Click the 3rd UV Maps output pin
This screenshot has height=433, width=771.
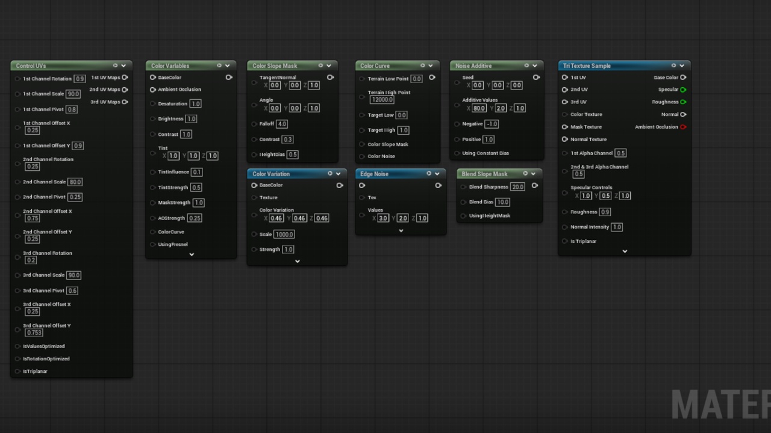pos(125,102)
